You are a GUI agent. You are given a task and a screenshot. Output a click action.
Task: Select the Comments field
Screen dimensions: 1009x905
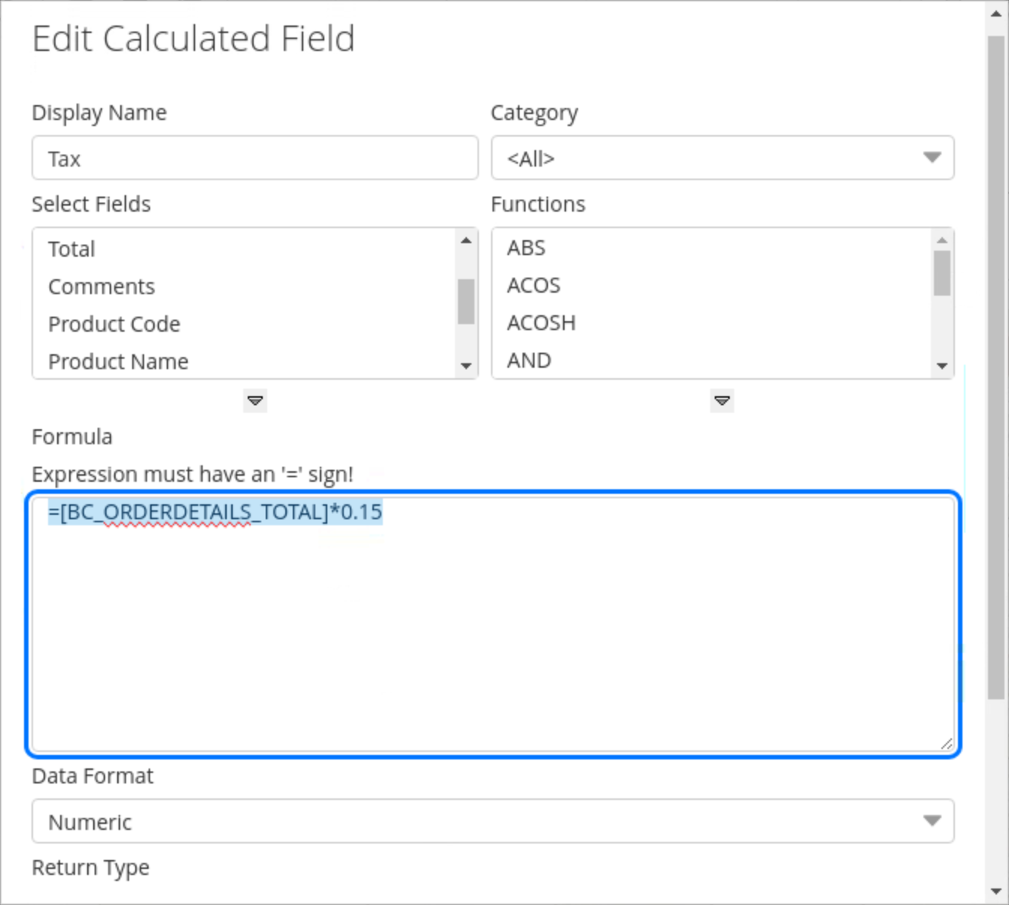pyautogui.click(x=101, y=287)
